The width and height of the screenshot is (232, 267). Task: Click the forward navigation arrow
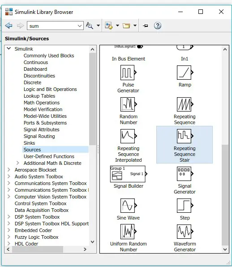(20, 26)
